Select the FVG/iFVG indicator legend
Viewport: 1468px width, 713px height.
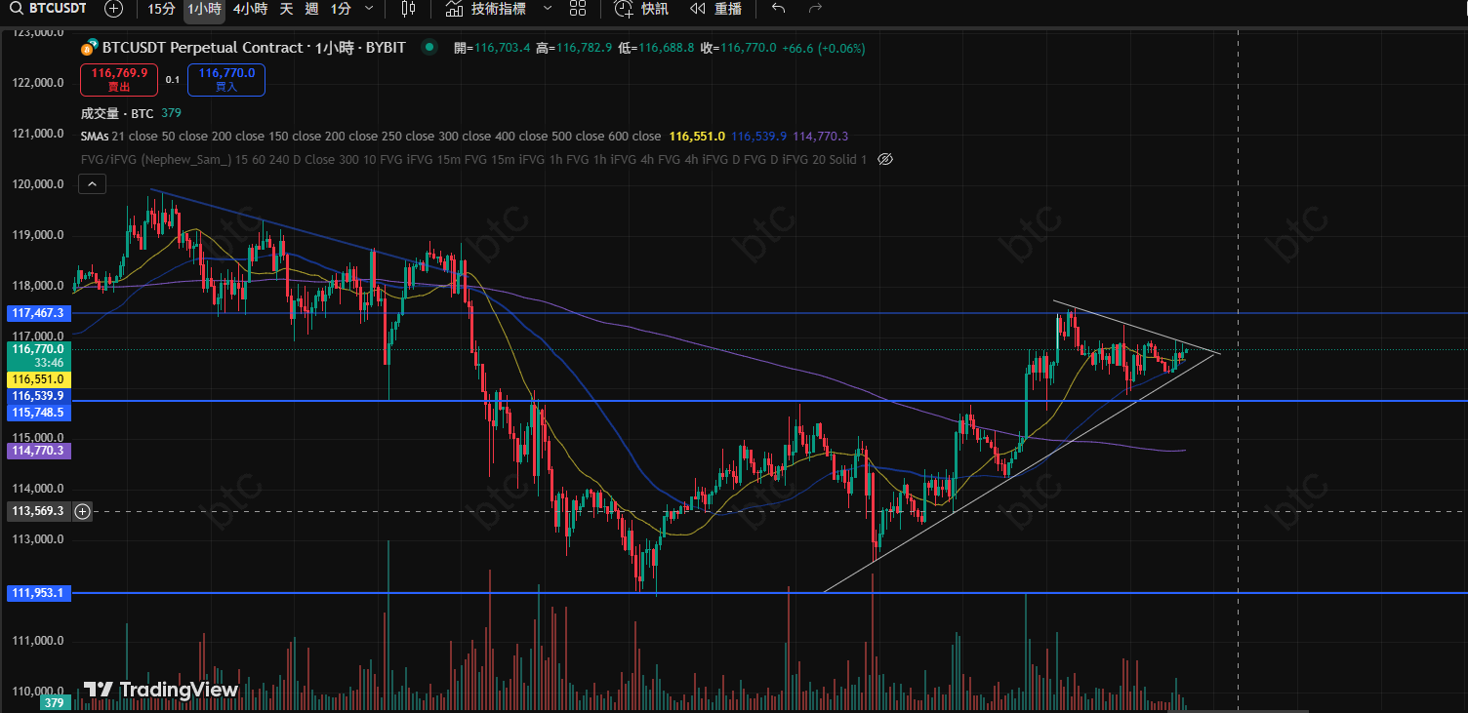(x=473, y=159)
